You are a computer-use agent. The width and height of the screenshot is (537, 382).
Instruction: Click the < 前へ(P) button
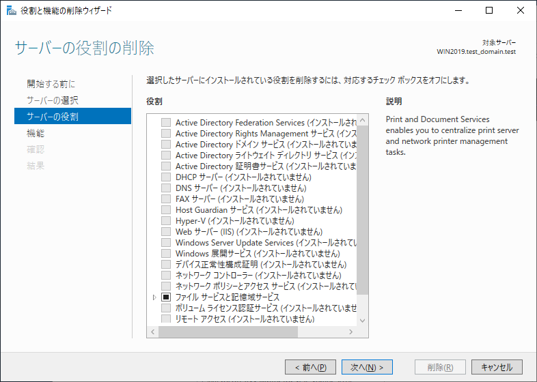pyautogui.click(x=310, y=367)
